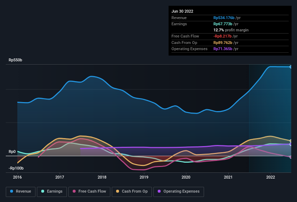Toggle the Operating Expenses legend button
Screen dimensions: 297x202
[x=178, y=192]
